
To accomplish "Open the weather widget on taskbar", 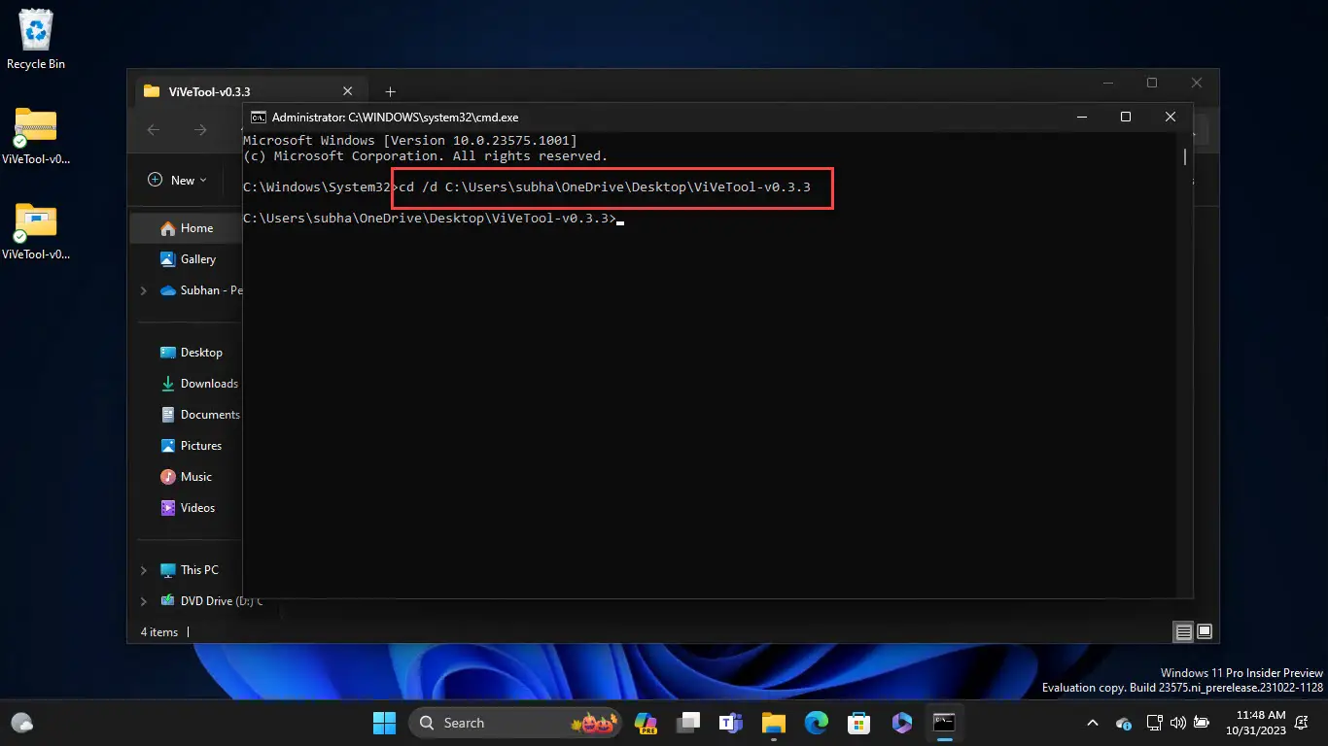I will [x=22, y=723].
